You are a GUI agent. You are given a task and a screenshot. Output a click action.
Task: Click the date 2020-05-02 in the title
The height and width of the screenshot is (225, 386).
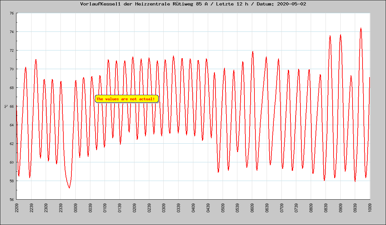(x=293, y=4)
